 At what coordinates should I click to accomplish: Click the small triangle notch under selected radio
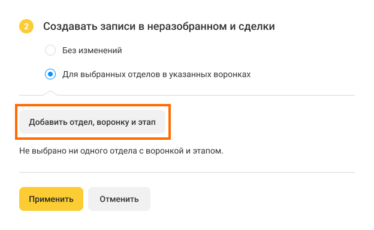pyautogui.click(x=50, y=93)
